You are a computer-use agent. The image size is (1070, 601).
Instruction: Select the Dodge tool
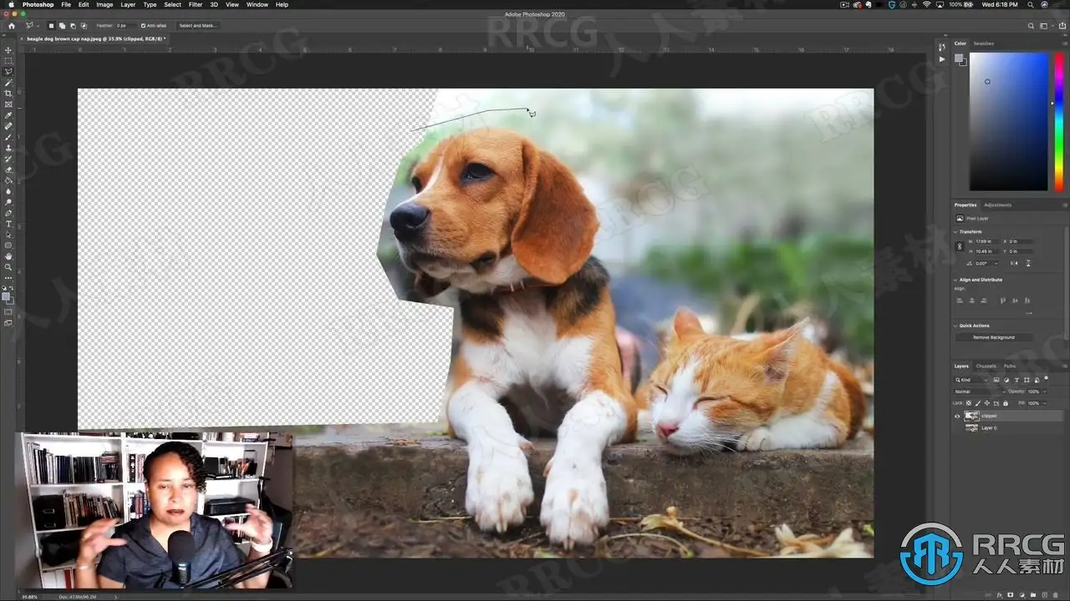click(8, 202)
